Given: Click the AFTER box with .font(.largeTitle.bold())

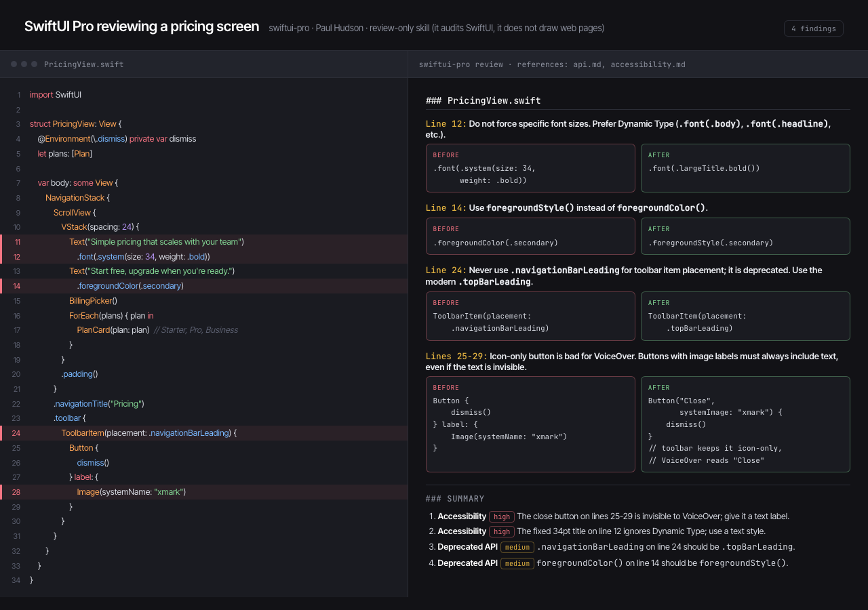Looking at the screenshot, I should pos(745,168).
